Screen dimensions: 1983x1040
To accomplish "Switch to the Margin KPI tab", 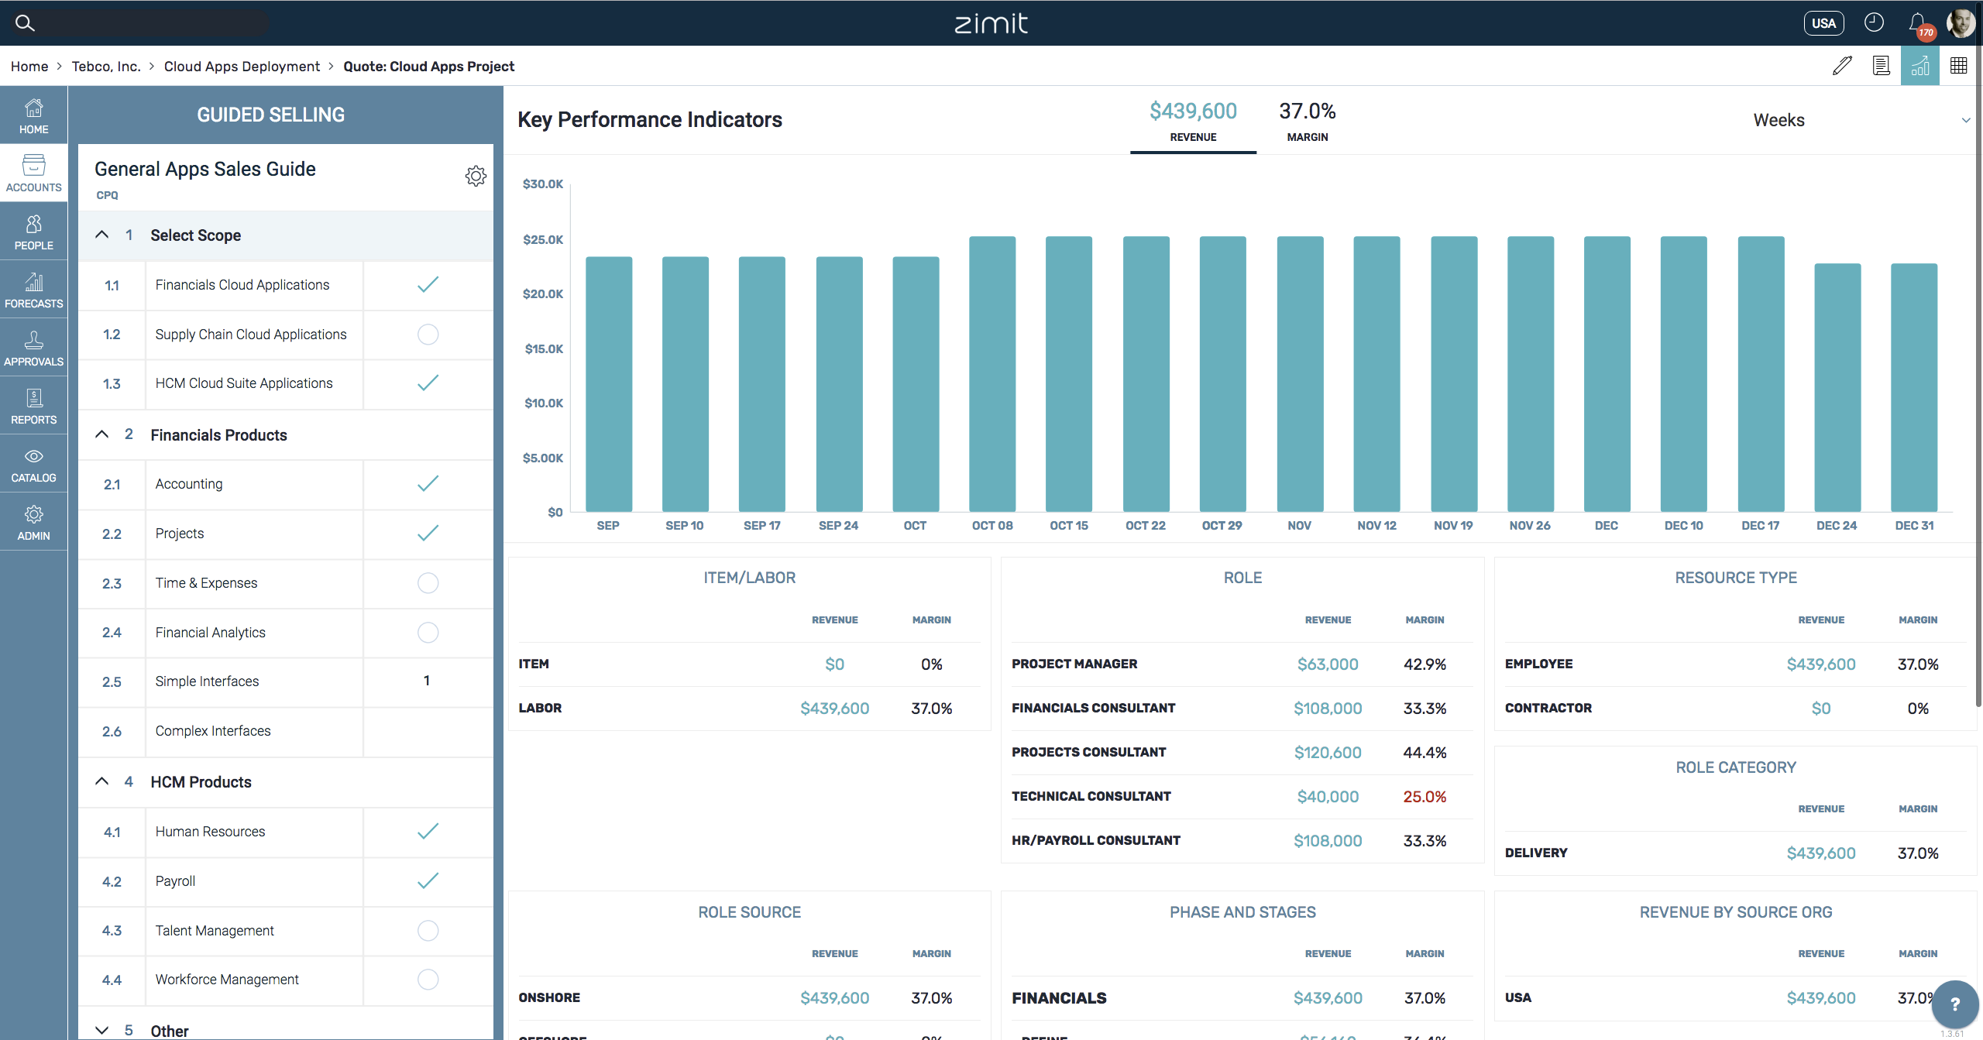I will (1307, 122).
